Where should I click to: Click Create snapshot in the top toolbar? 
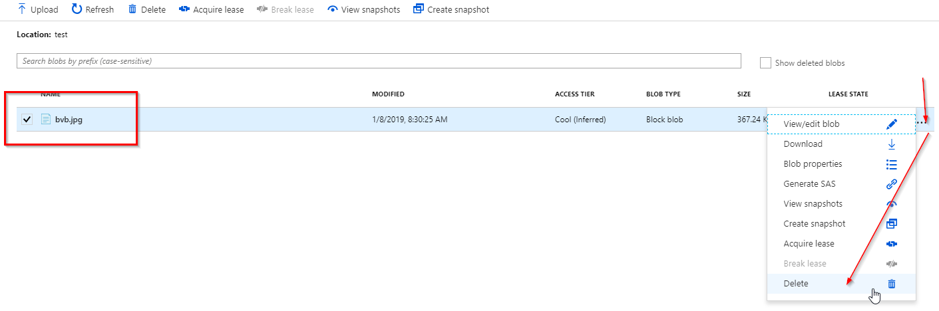(x=451, y=9)
